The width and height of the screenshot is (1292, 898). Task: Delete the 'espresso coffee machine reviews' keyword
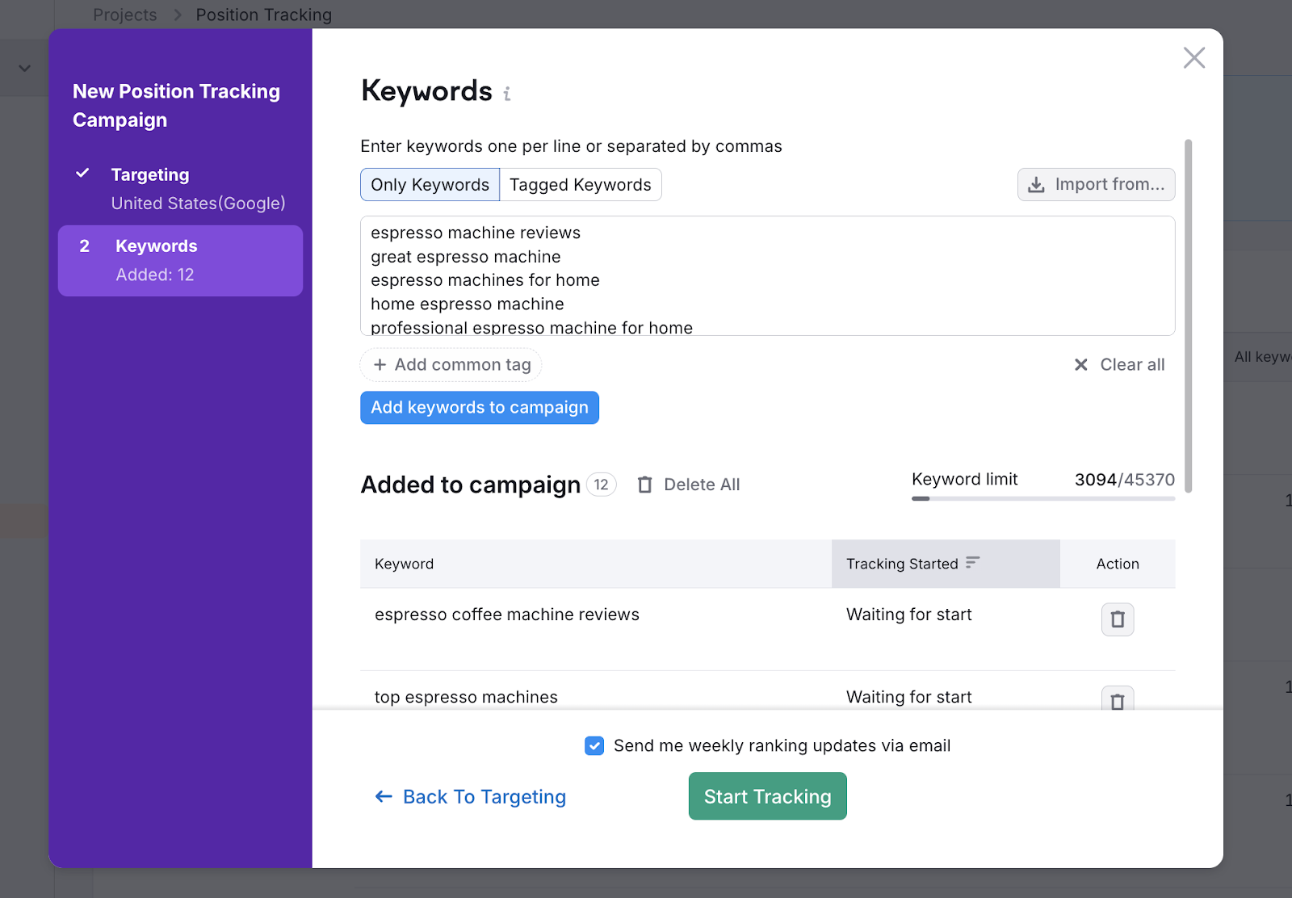point(1117,619)
